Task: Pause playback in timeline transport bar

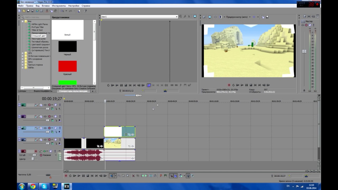Action: 83,176
